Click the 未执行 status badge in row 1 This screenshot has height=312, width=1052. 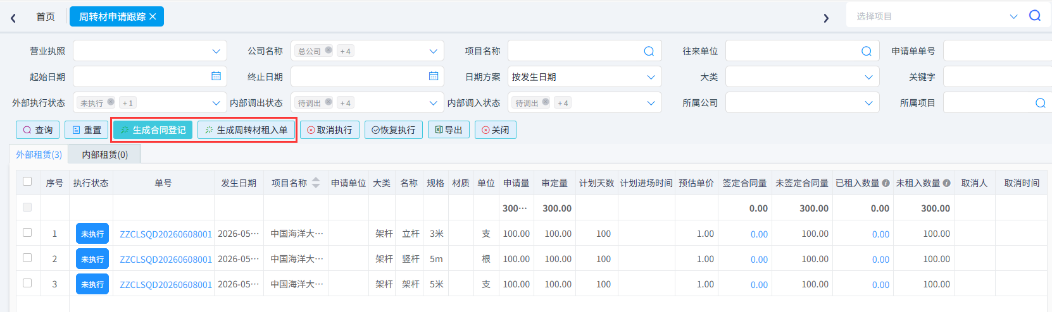click(92, 234)
